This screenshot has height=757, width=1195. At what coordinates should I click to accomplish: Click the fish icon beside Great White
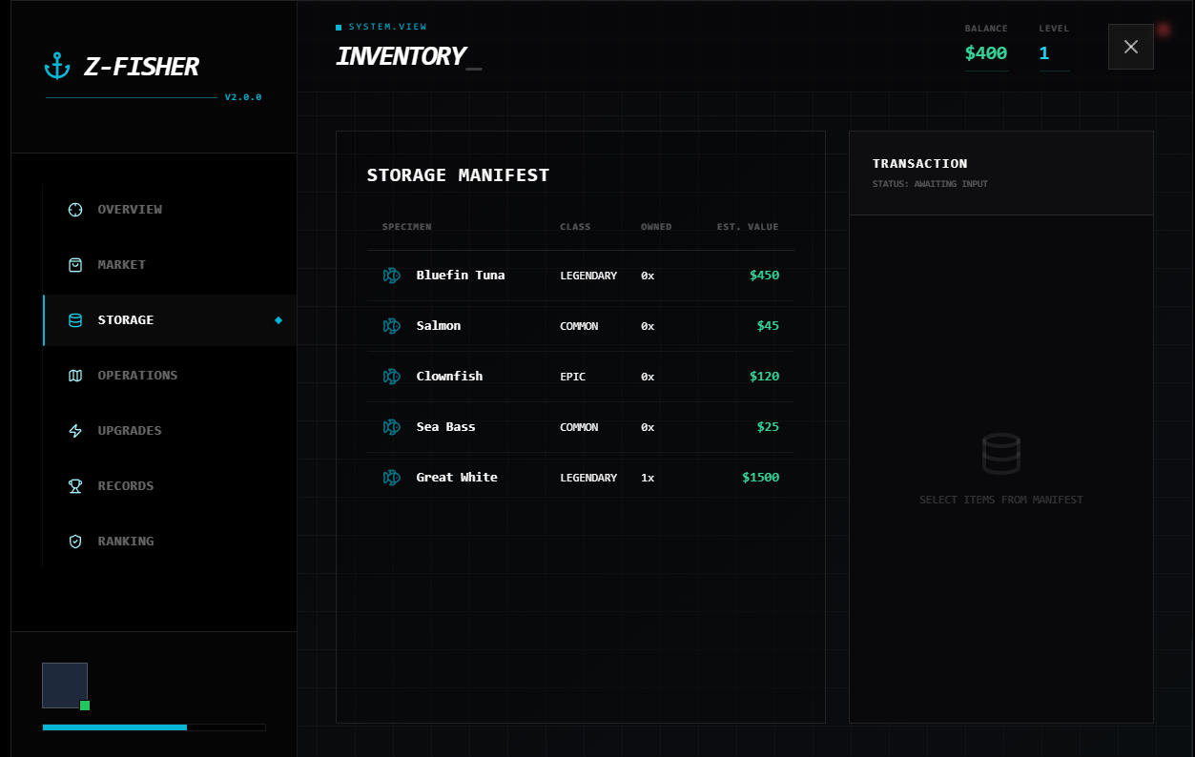(x=391, y=478)
